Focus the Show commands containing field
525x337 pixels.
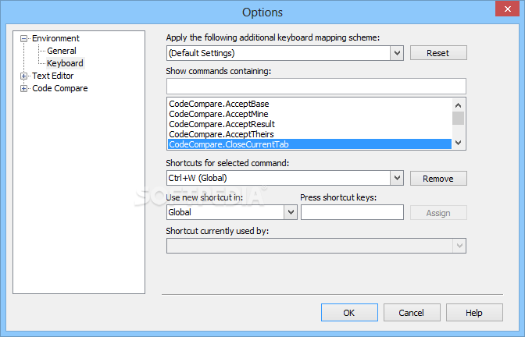point(316,87)
